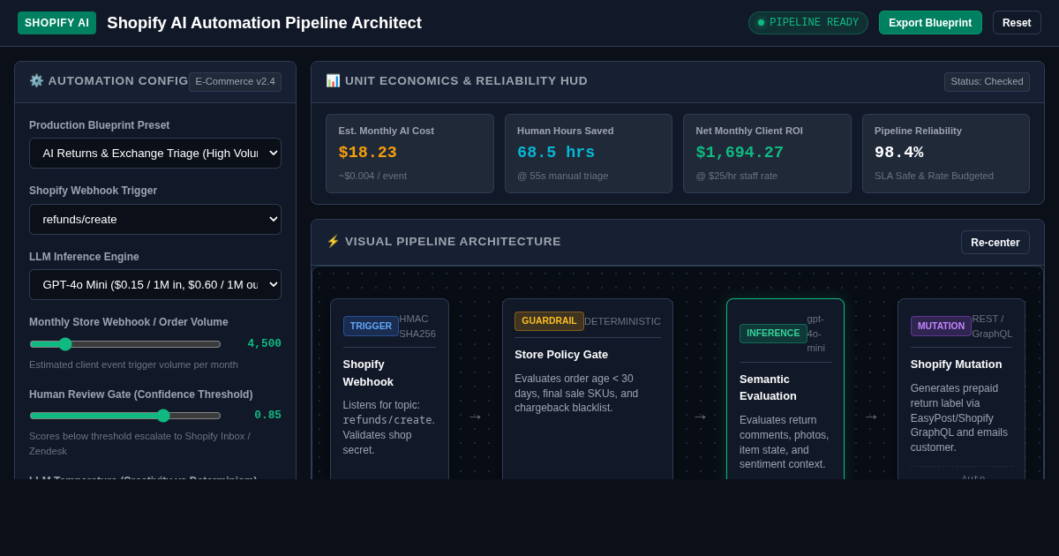1059x556 pixels.
Task: Click the PIPELINE READY status pill
Action: [x=808, y=23]
